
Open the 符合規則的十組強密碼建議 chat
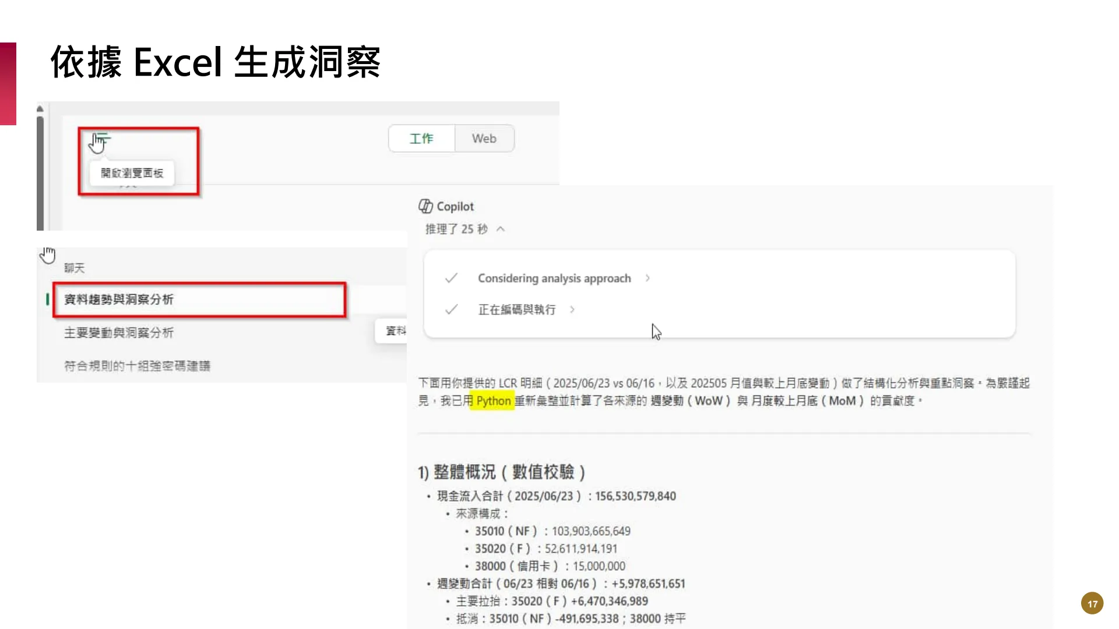click(x=138, y=366)
